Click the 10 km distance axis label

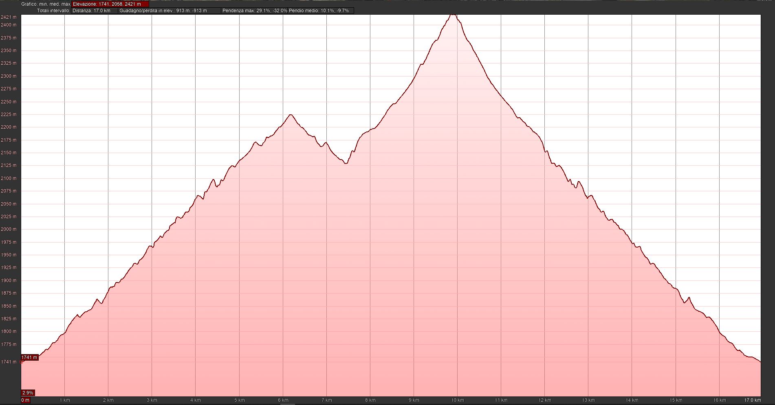coord(458,400)
